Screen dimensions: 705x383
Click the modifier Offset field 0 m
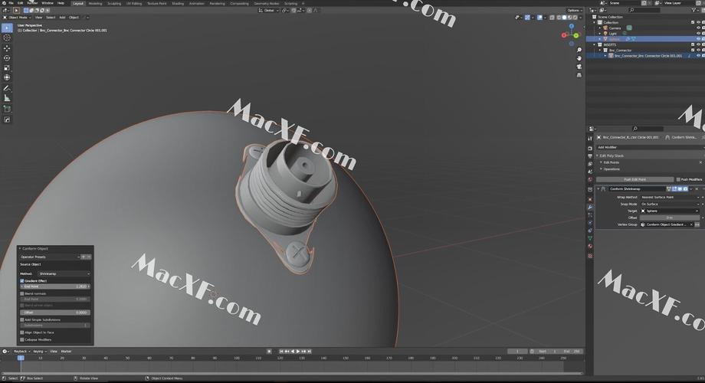pos(670,218)
